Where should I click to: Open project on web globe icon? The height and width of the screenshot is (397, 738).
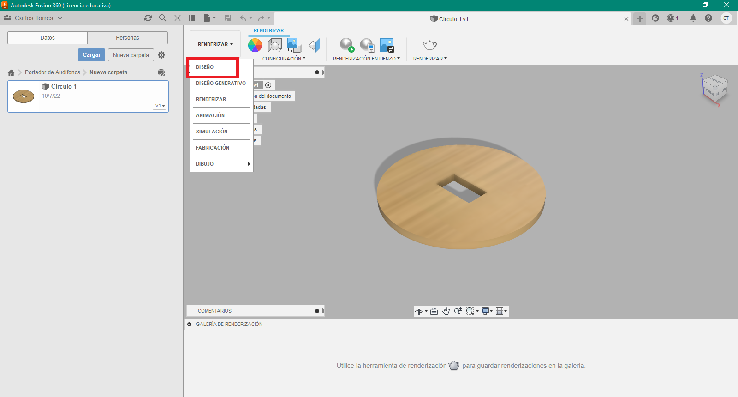point(161,72)
